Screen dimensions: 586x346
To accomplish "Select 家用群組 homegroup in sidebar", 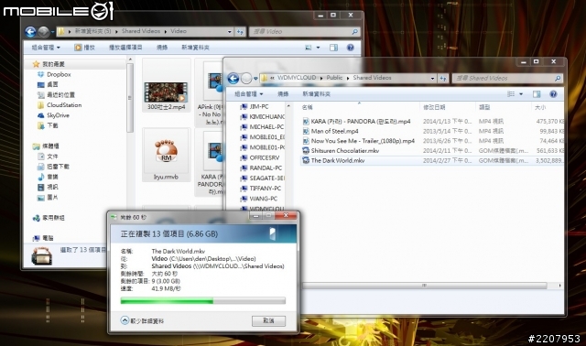I will (x=53, y=218).
